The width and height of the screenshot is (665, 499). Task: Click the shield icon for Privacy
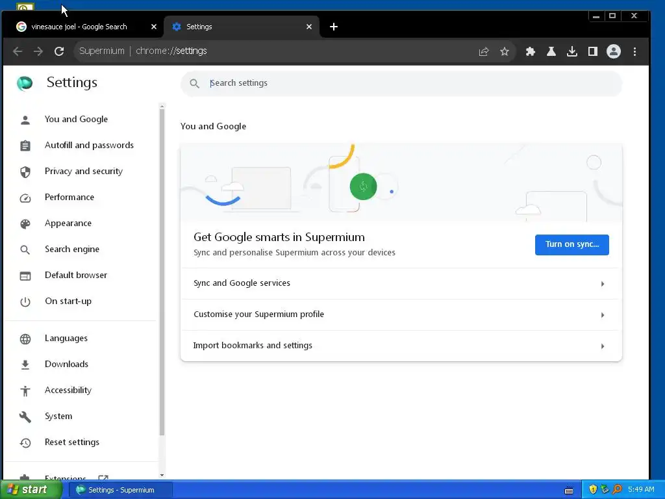(25, 172)
